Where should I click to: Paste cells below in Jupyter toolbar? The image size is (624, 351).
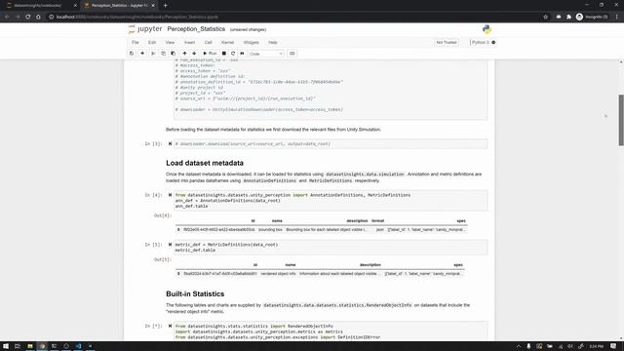[174, 54]
